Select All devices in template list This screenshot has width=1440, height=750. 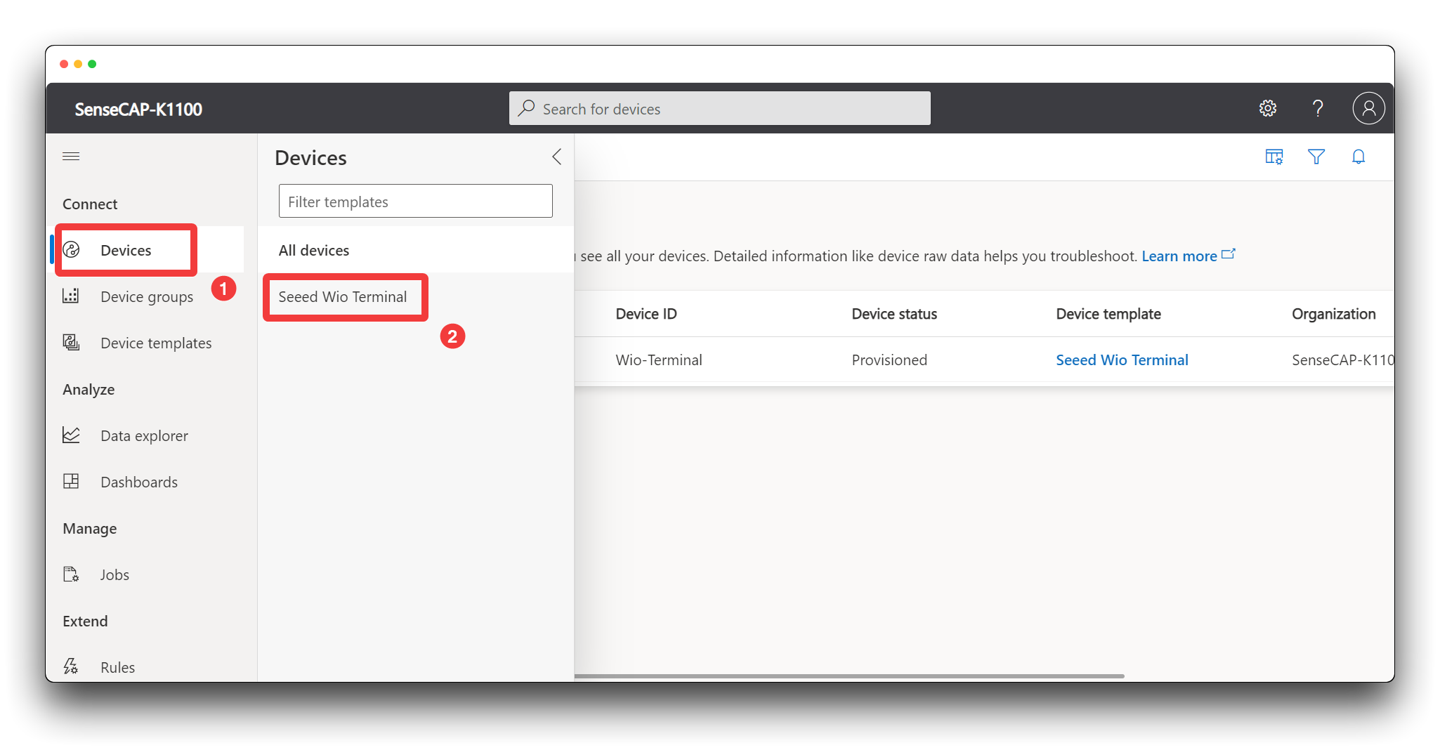415,250
